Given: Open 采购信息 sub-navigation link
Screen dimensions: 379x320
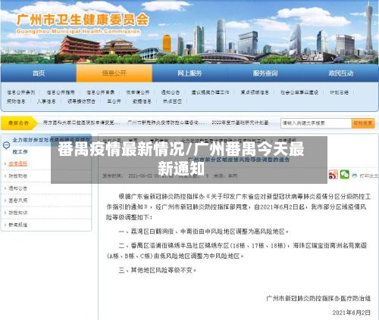Looking at the screenshot, I should (x=16, y=101).
